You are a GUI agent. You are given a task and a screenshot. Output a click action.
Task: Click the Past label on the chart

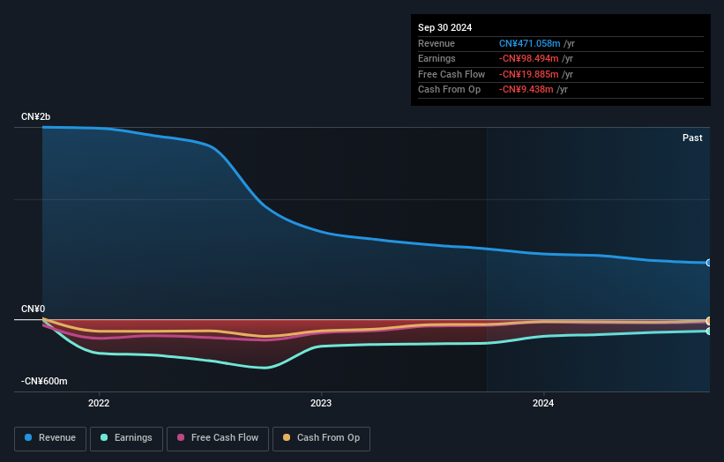pyautogui.click(x=692, y=138)
